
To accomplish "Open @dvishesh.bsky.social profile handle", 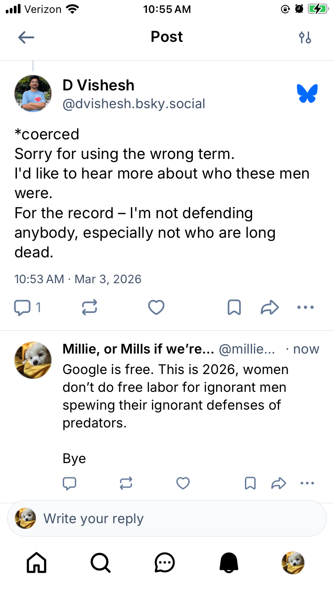I will point(134,104).
